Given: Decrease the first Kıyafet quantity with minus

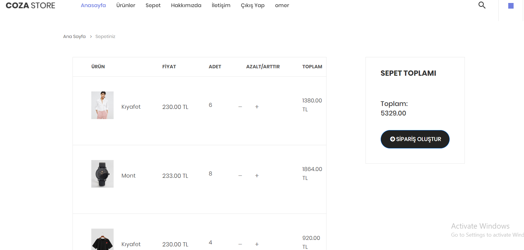Looking at the screenshot, I should [240, 107].
